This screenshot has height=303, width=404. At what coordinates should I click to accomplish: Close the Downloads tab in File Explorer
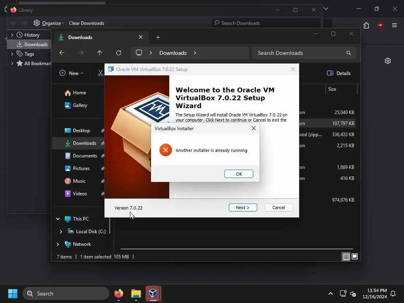(x=141, y=37)
